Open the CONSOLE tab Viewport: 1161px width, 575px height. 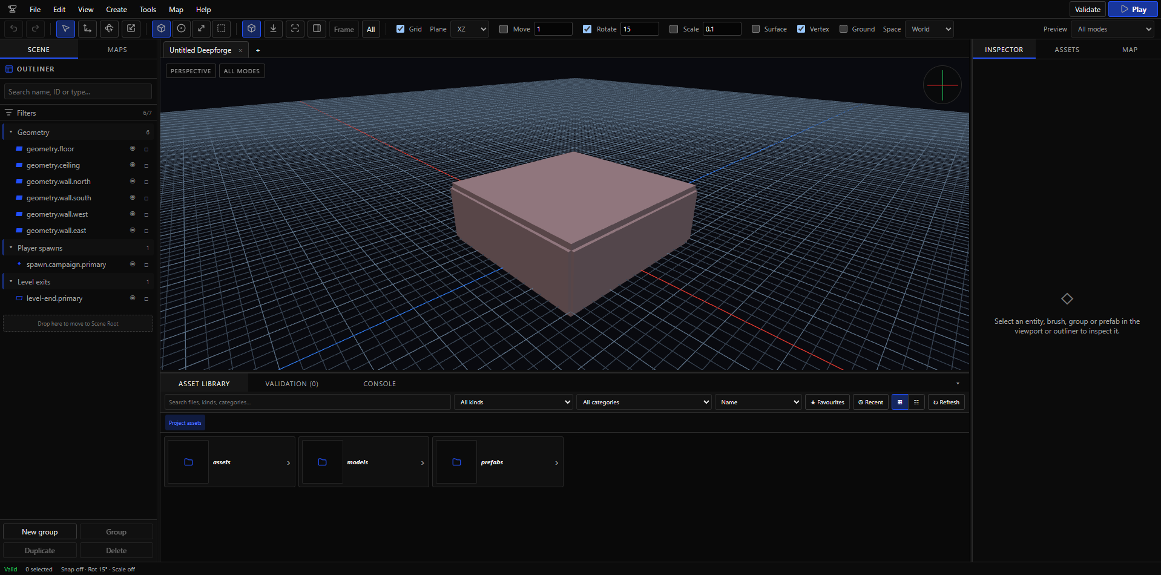[380, 384]
